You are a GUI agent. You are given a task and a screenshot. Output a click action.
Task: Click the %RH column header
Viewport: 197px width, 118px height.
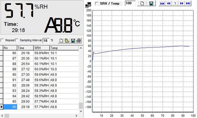point(42,48)
